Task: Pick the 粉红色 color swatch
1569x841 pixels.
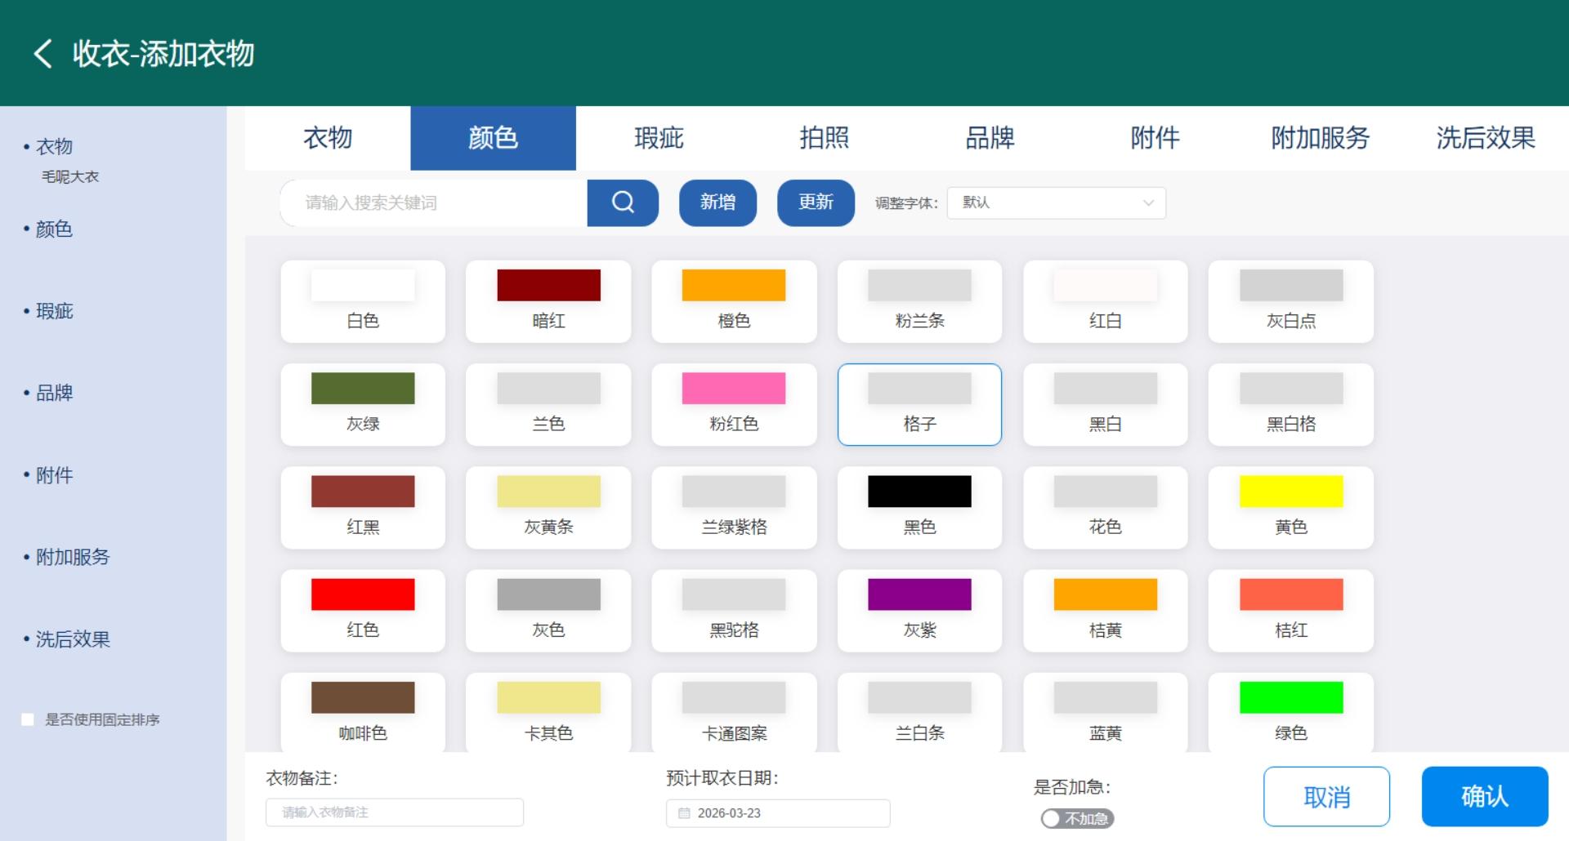Action: (734, 404)
